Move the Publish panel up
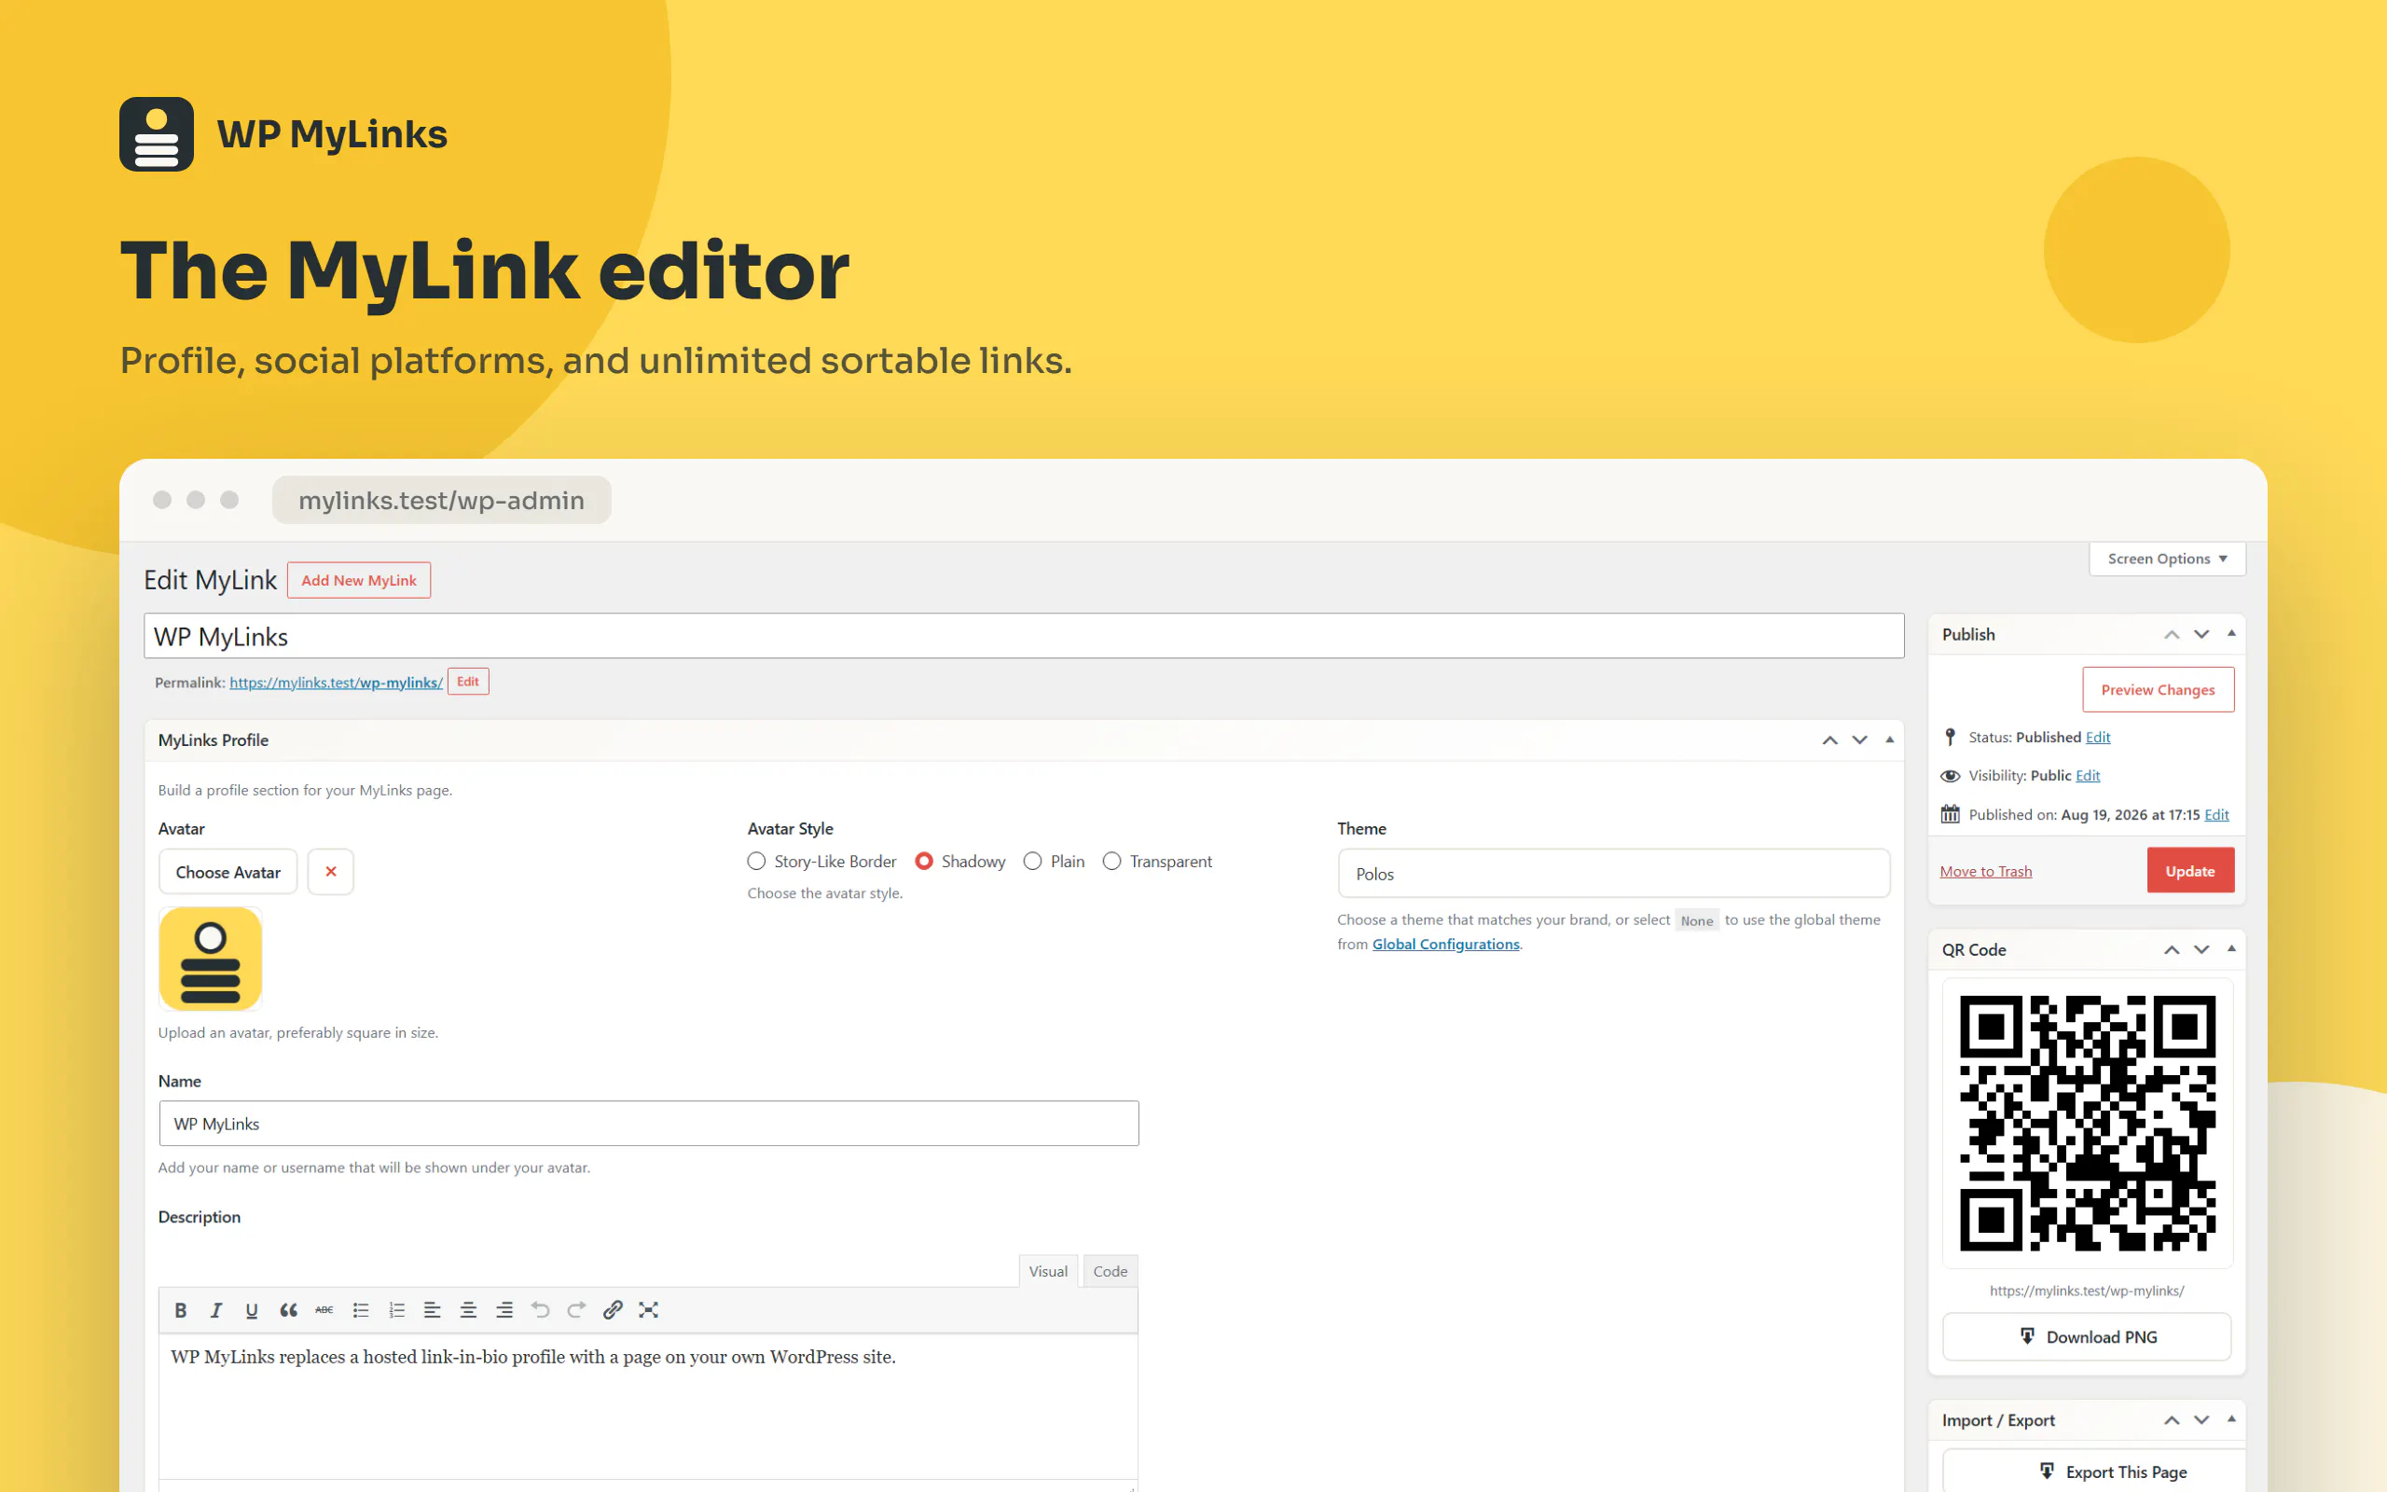Screen dimensions: 2387x1492 [x=2172, y=634]
